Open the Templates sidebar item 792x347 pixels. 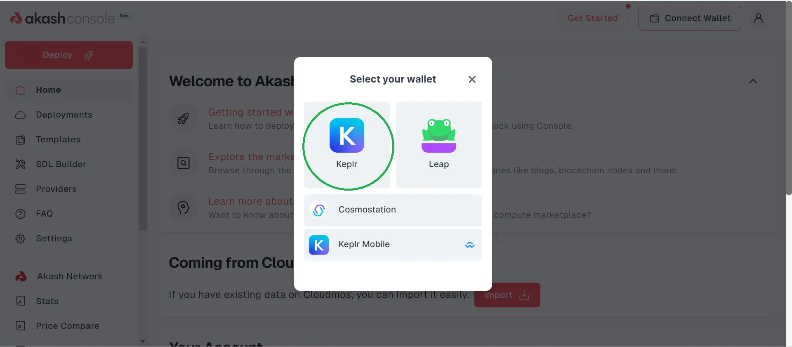pyautogui.click(x=58, y=139)
